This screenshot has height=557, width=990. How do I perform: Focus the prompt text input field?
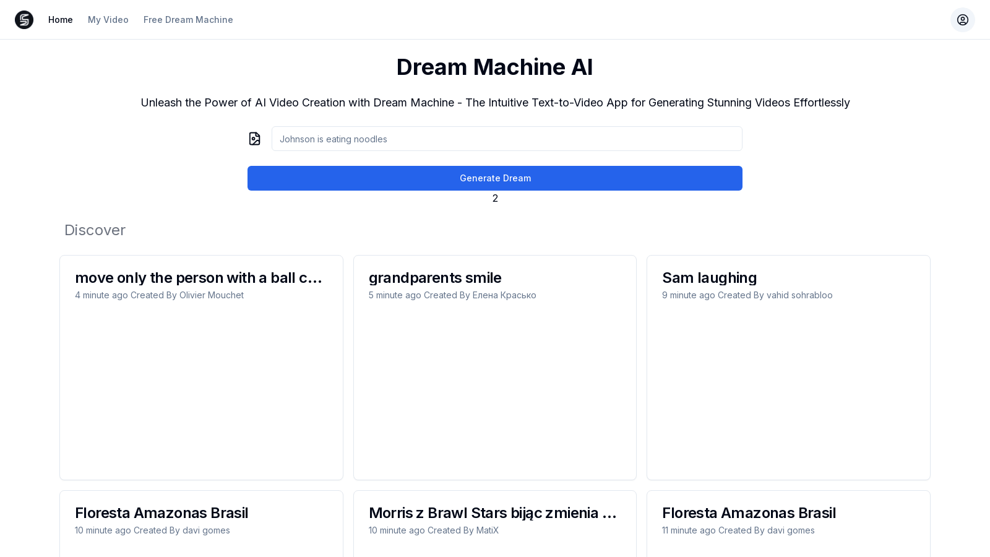pyautogui.click(x=506, y=139)
